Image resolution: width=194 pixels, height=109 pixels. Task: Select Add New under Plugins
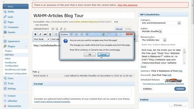9,54
